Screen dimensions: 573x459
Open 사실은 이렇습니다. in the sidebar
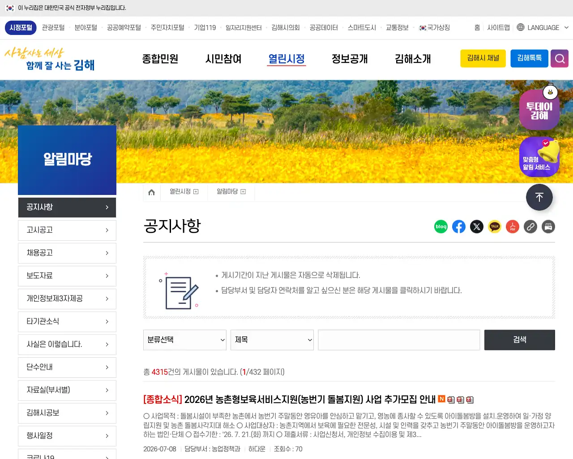(67, 345)
